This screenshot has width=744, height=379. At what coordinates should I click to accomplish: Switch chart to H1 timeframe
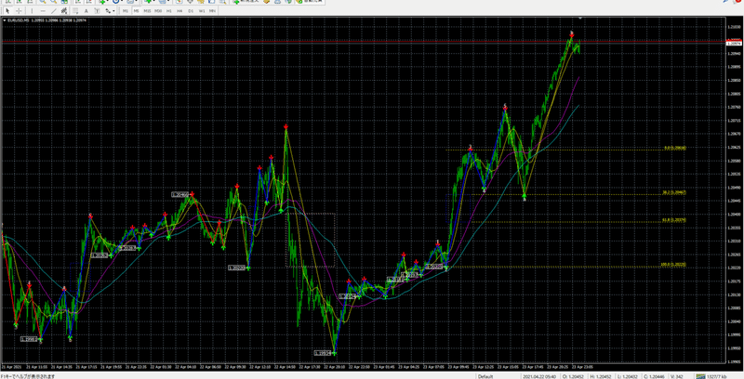169,10
